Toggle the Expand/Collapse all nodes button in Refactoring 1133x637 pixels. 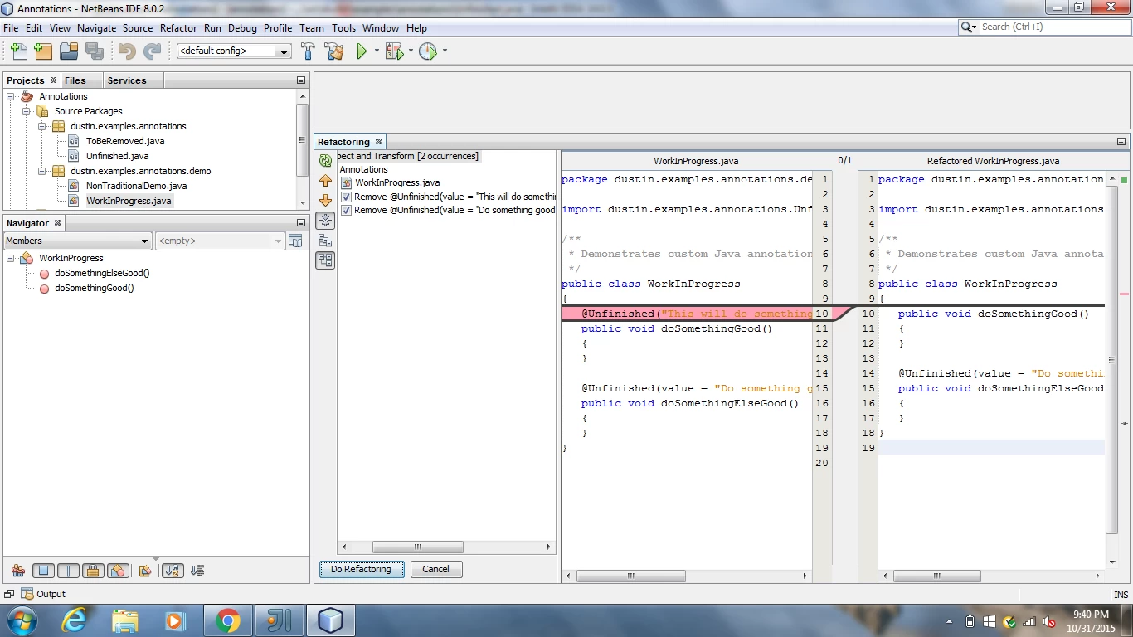point(325,220)
